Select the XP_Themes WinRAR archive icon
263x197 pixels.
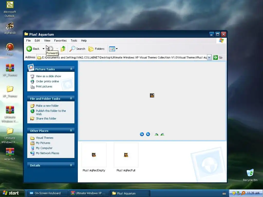[x=10, y=70]
